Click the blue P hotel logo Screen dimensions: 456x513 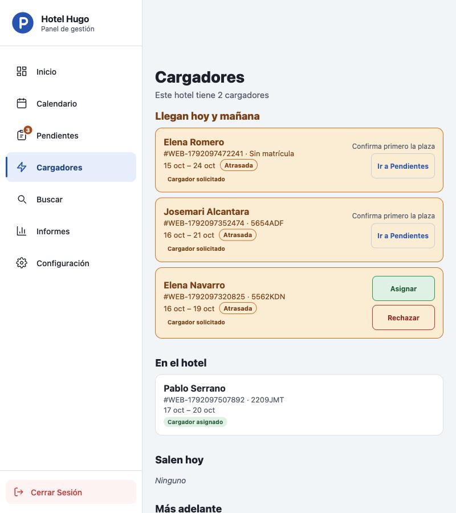[23, 23]
